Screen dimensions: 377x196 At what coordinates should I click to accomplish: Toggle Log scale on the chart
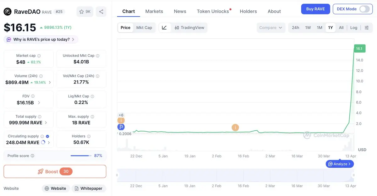pos(354,28)
